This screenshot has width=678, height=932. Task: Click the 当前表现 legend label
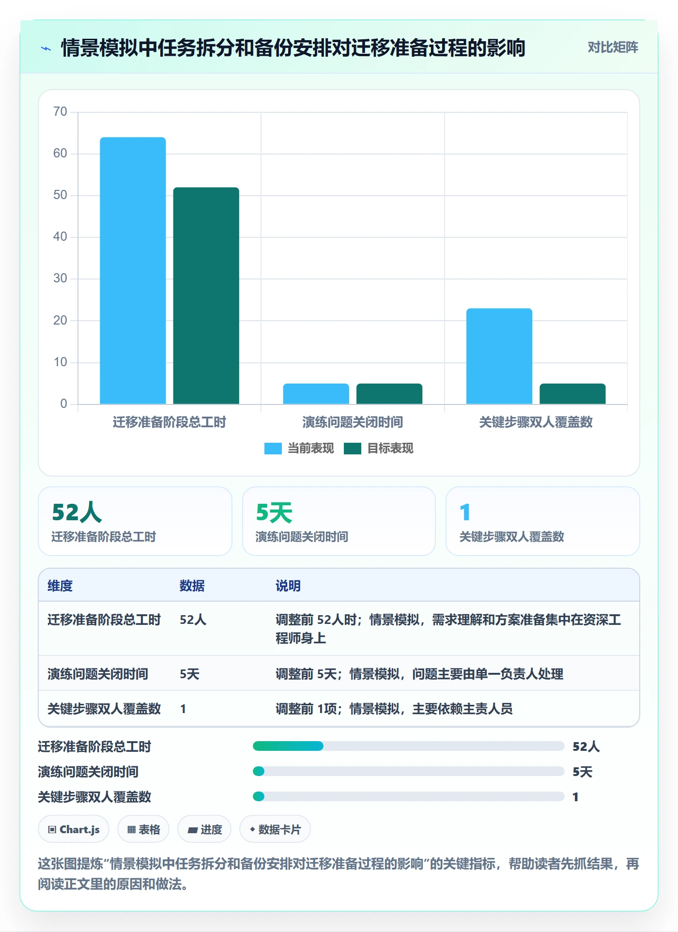tap(311, 449)
